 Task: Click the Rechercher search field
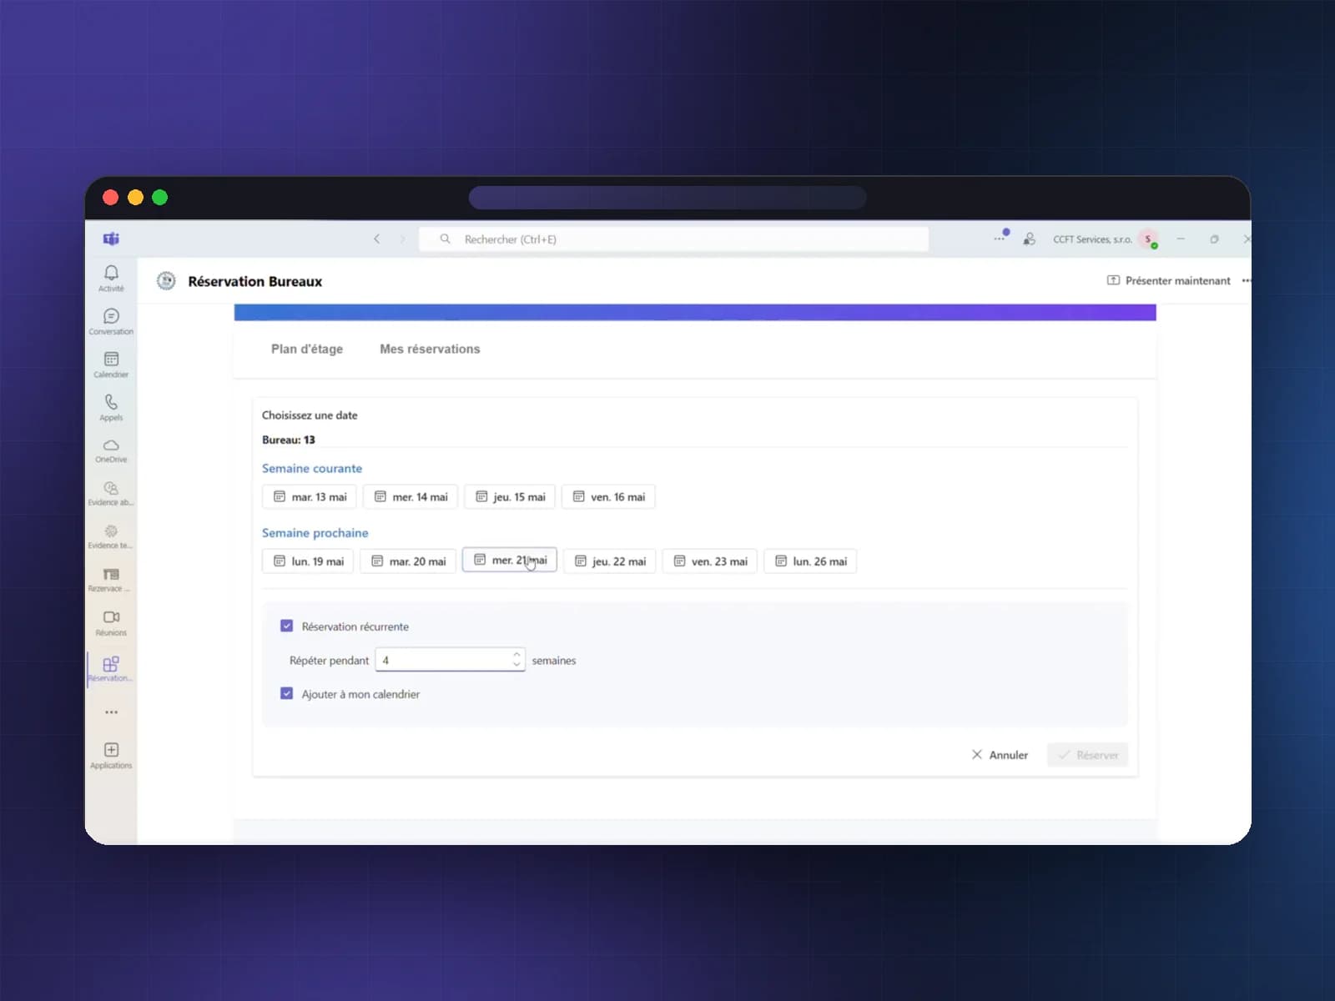pyautogui.click(x=673, y=239)
